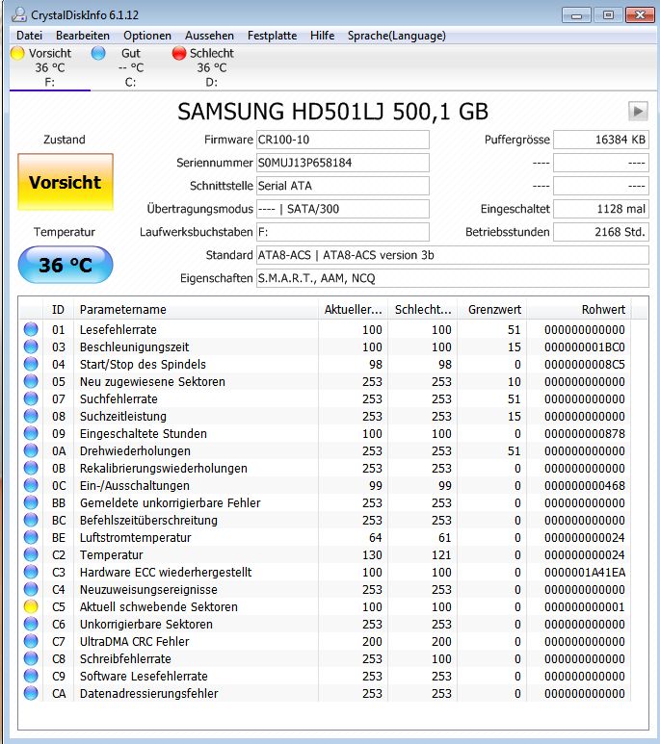Open the Datei menu

pos(30,36)
